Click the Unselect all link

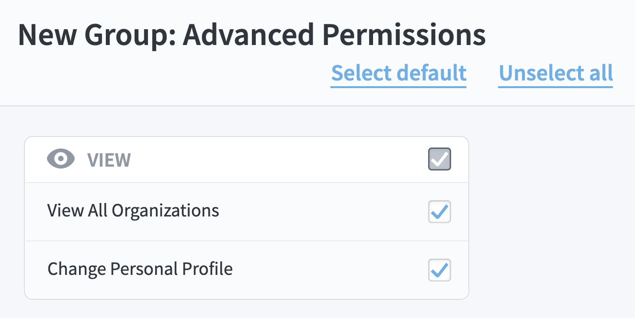pyautogui.click(x=556, y=73)
